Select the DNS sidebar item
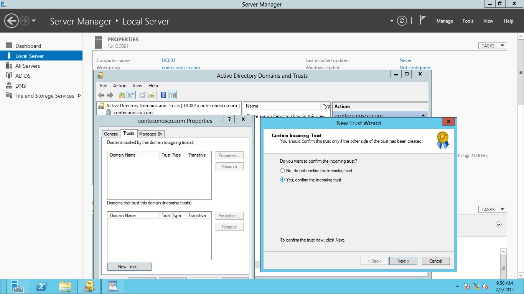The height and width of the screenshot is (294, 524). point(21,85)
